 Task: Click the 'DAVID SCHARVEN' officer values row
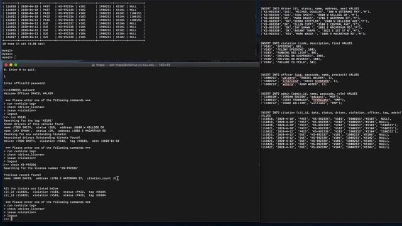click(x=300, y=81)
